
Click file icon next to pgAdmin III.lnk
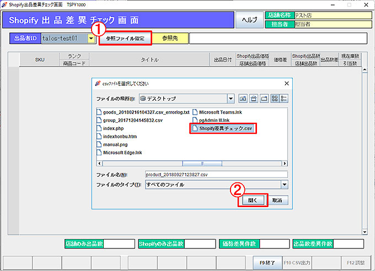(x=195, y=120)
